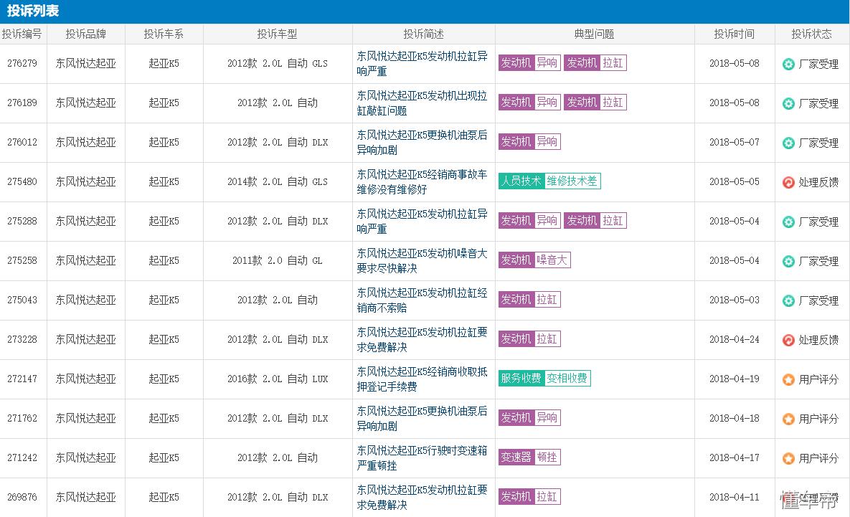
Task: Click the complaint summary about 变速箱严重顿挫
Action: pyautogui.click(x=420, y=457)
